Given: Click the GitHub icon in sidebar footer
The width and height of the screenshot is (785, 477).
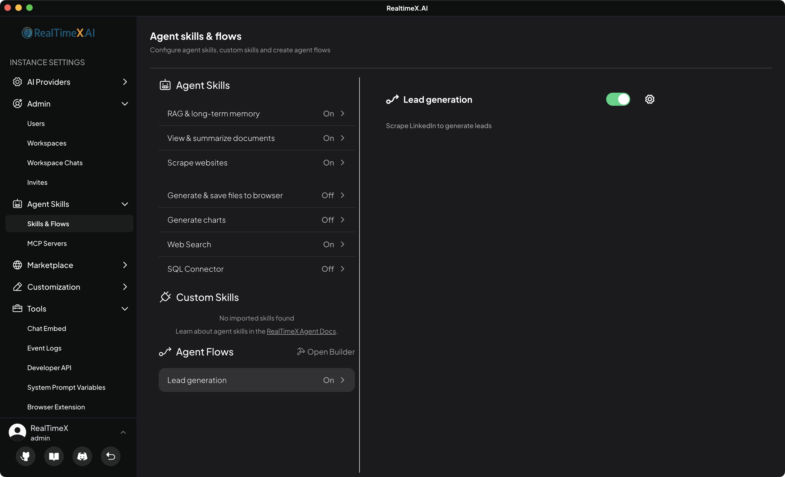Looking at the screenshot, I should (x=25, y=456).
